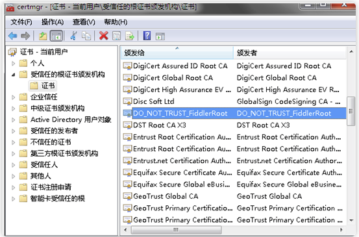Select Entrust.net Certification Authority row
359x237 pixels.
click(234, 161)
